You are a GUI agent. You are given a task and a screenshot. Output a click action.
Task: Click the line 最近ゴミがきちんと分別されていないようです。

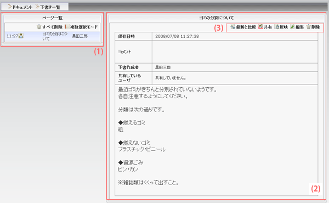167,89
